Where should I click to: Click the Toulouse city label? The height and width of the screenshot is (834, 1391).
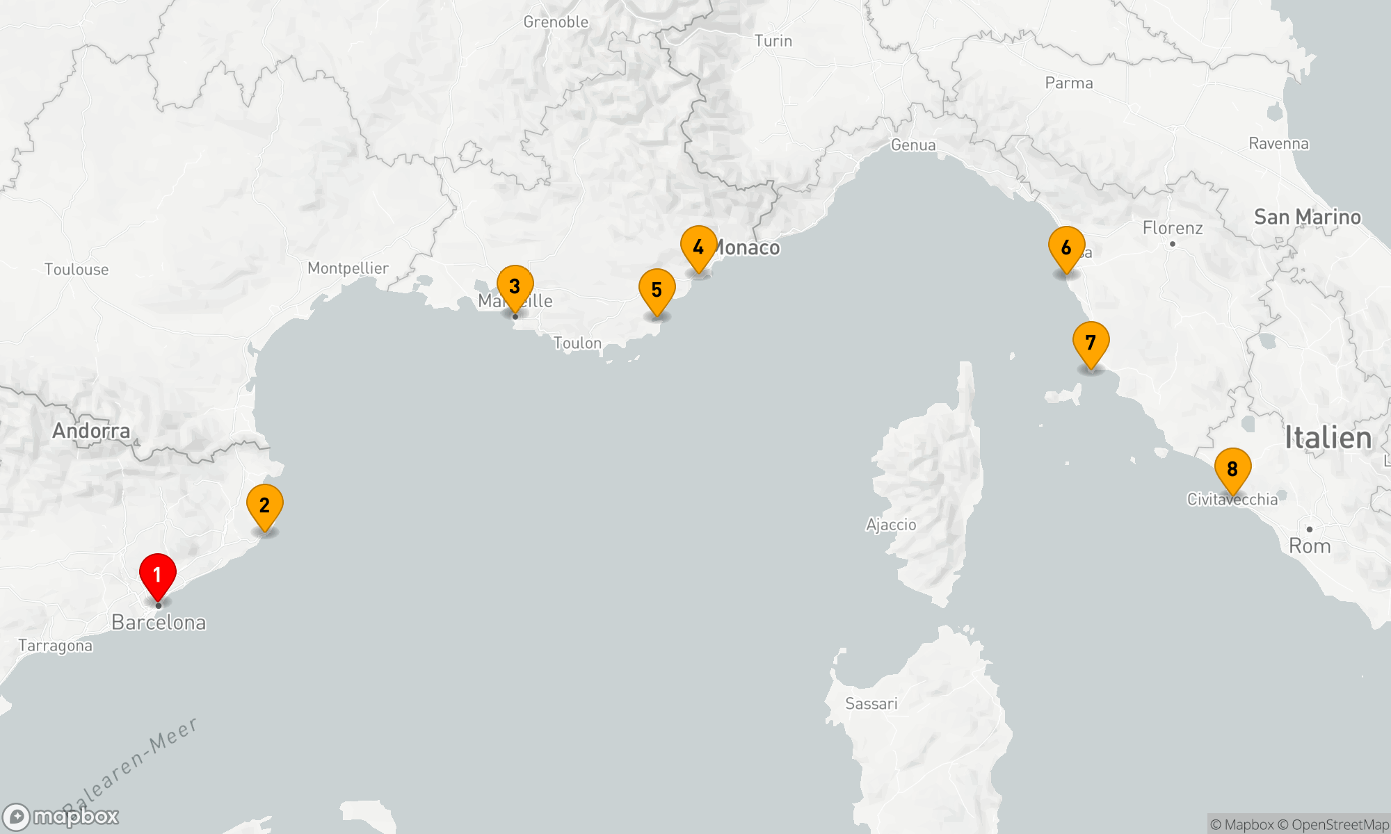click(x=77, y=270)
